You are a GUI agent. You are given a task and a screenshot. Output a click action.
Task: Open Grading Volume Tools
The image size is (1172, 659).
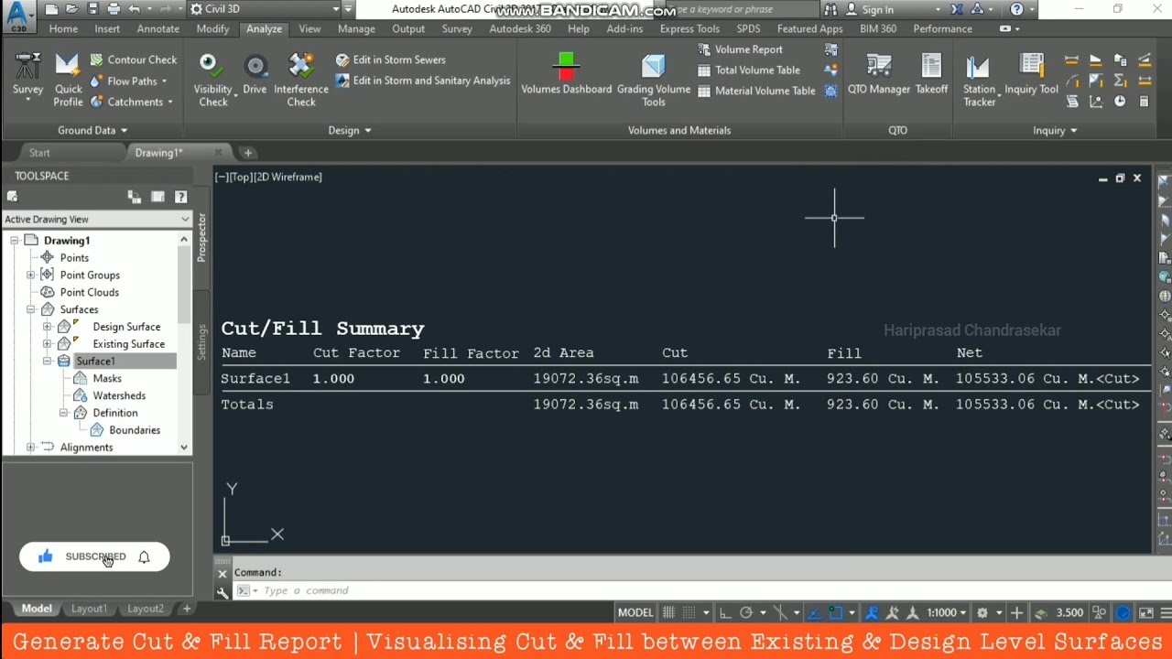[x=654, y=80]
